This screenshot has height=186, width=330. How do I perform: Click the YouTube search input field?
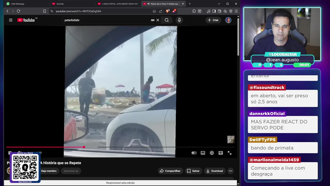point(107,20)
